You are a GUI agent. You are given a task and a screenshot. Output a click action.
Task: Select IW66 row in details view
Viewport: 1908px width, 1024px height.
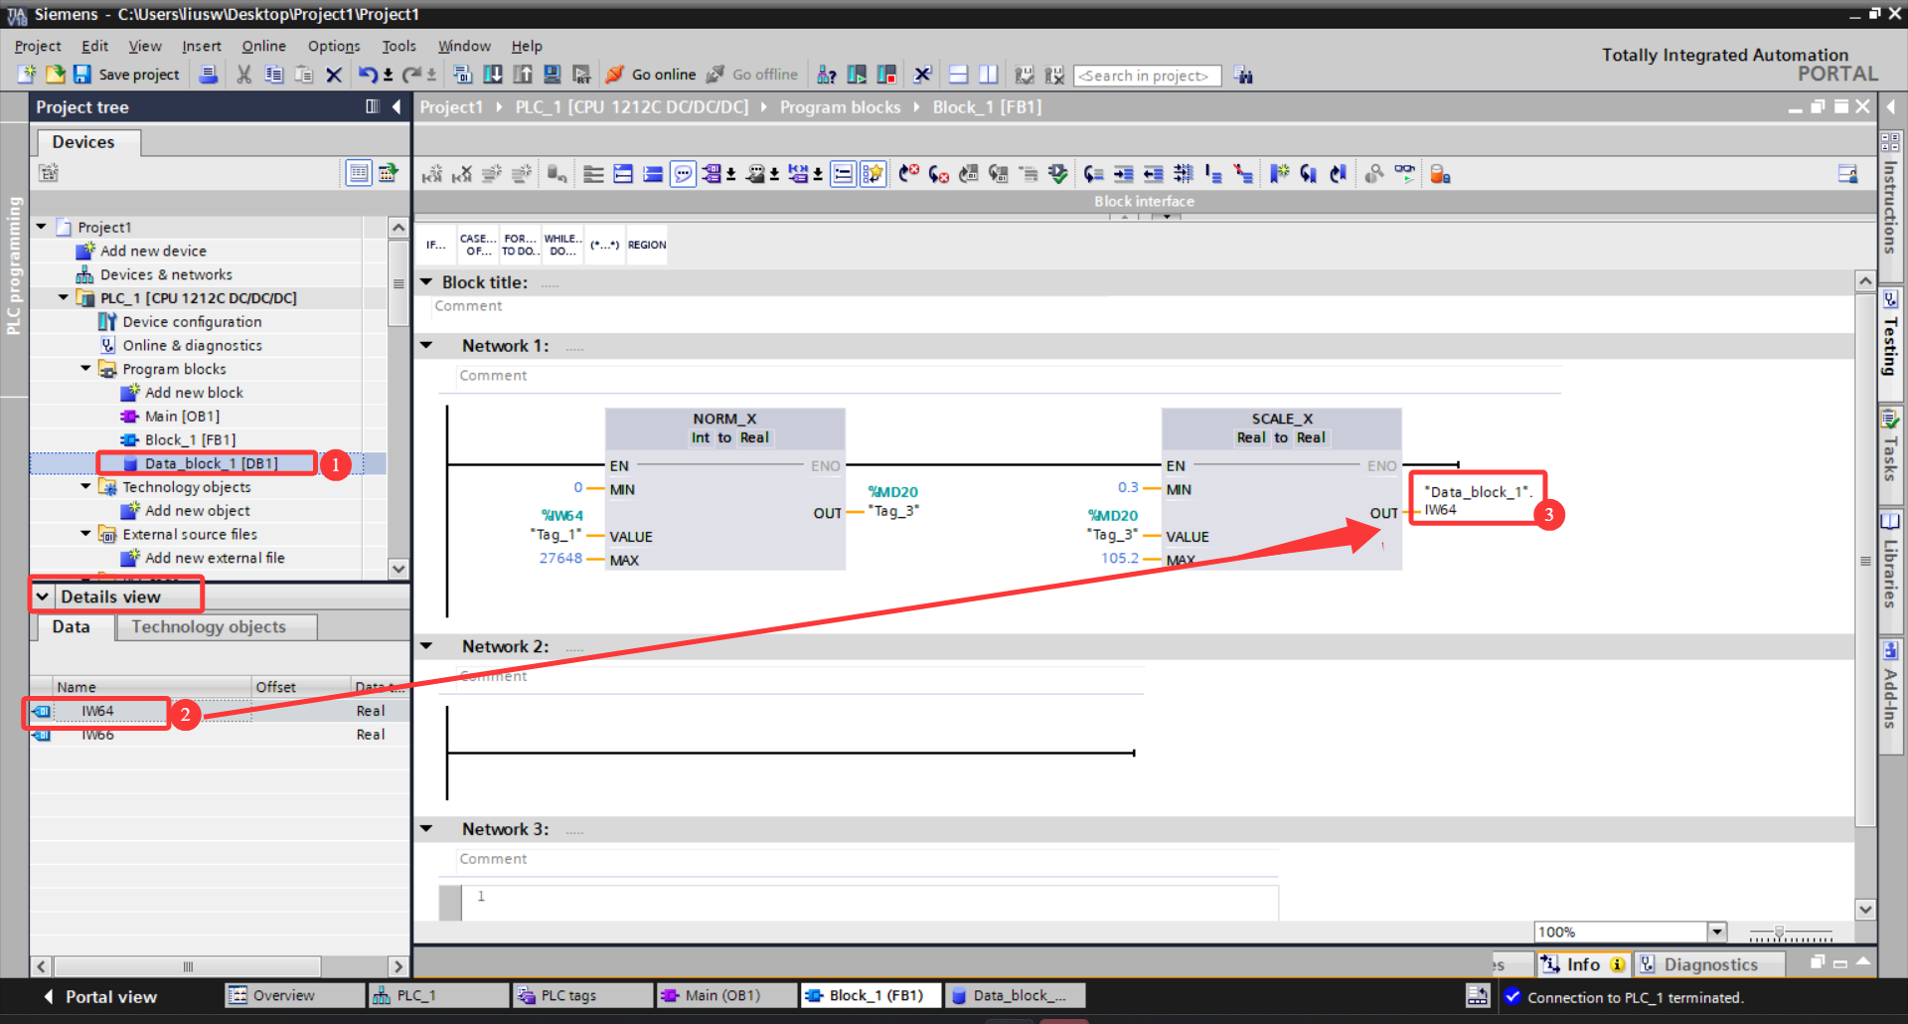point(219,735)
